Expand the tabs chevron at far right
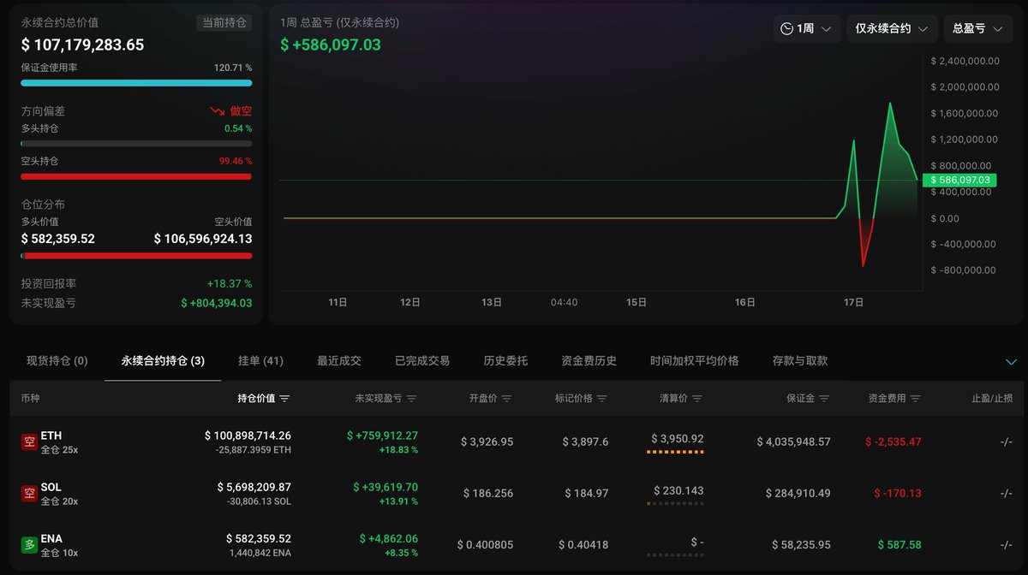Image resolution: width=1028 pixels, height=575 pixels. 1011,362
